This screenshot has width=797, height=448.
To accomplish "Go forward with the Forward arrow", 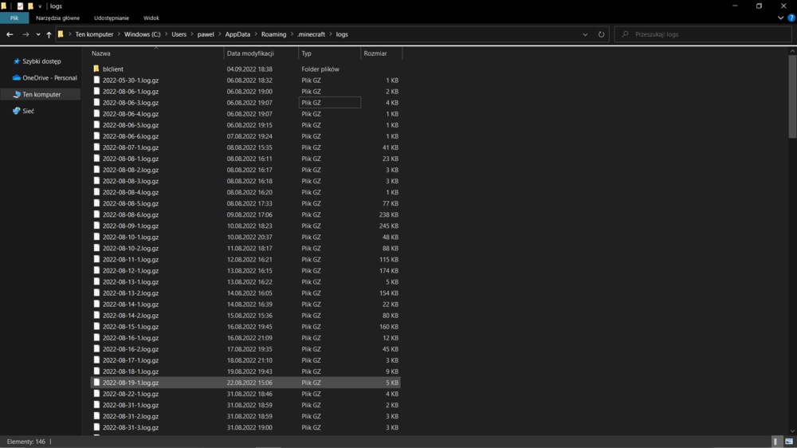I will coord(26,34).
